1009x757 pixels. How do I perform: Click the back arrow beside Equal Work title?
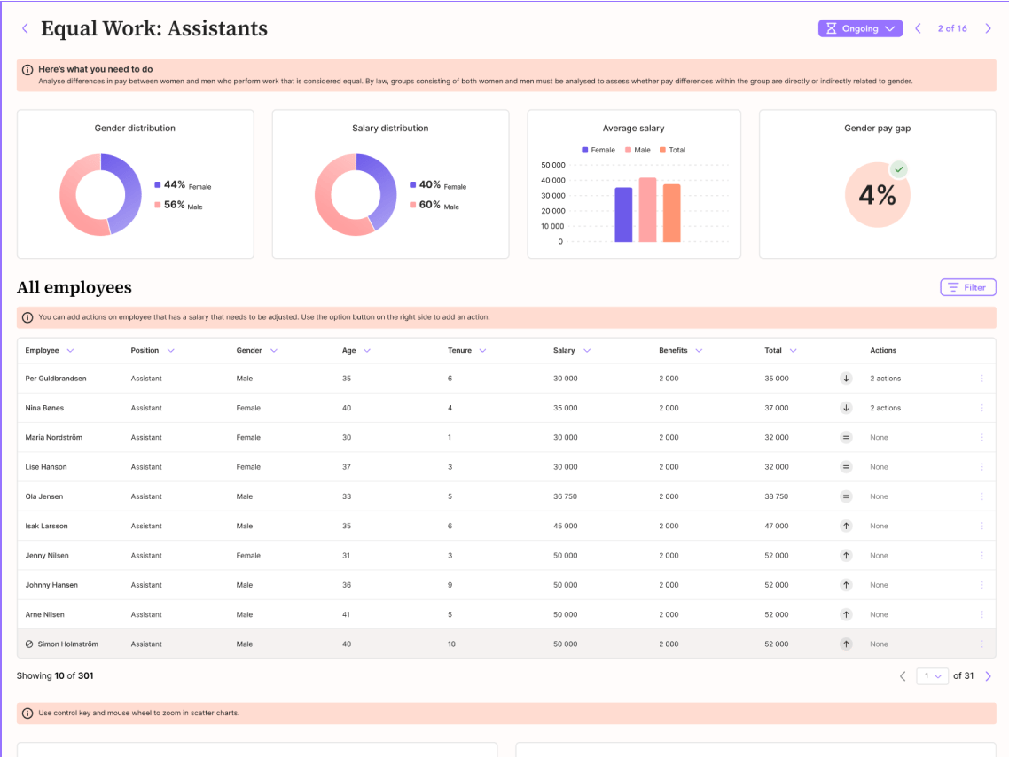click(x=25, y=28)
